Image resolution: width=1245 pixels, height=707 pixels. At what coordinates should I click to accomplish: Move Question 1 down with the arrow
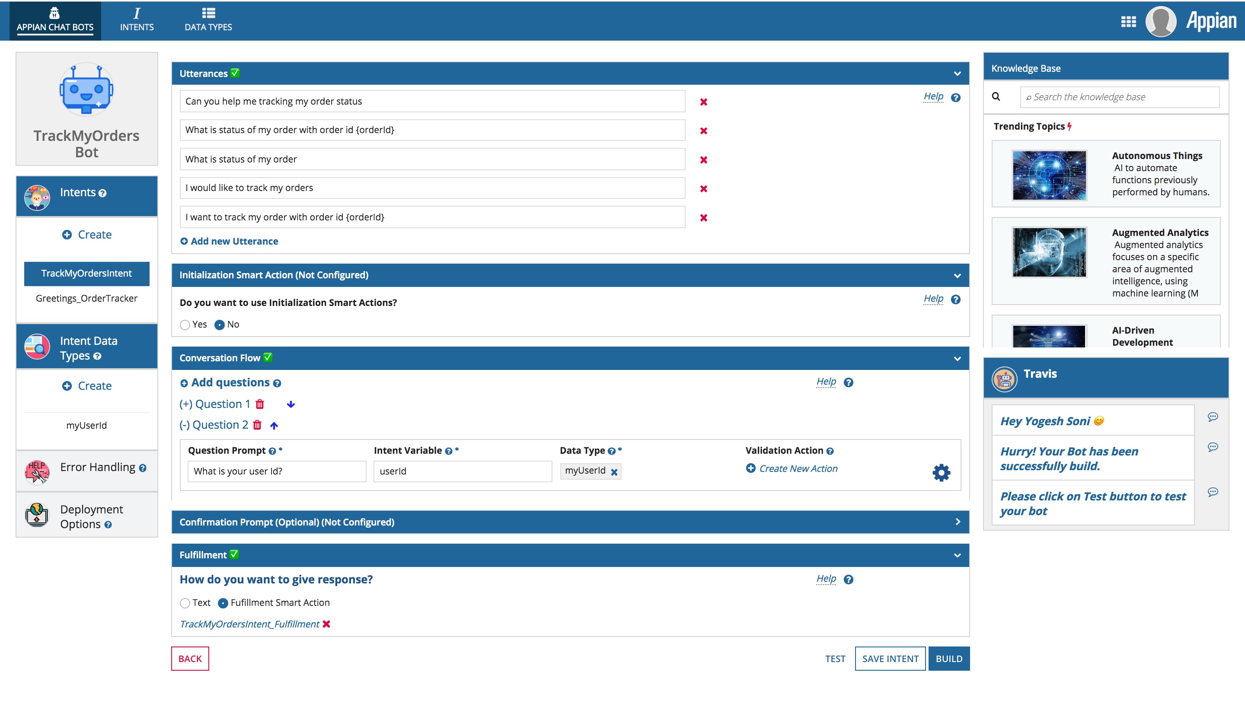coord(290,404)
